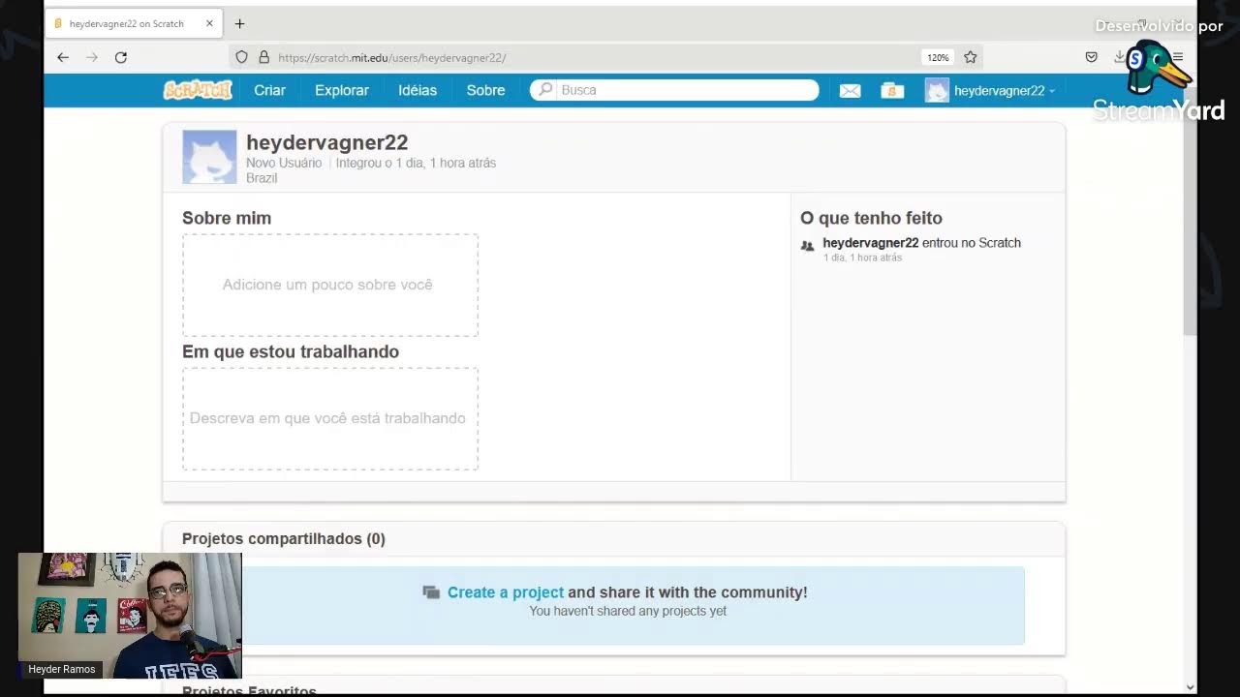Click the webcam video overlay of Heyder Ramos
1240x697 pixels.
coord(130,616)
